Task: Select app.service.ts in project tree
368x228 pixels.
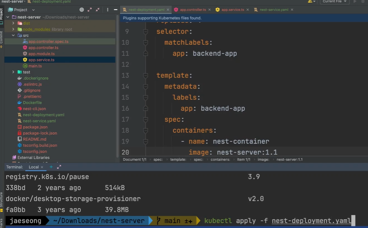Action: (41, 60)
